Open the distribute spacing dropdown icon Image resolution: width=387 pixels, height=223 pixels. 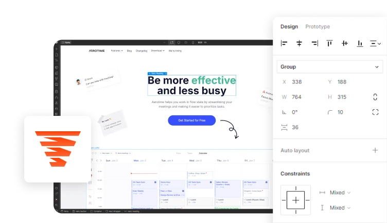click(x=375, y=44)
